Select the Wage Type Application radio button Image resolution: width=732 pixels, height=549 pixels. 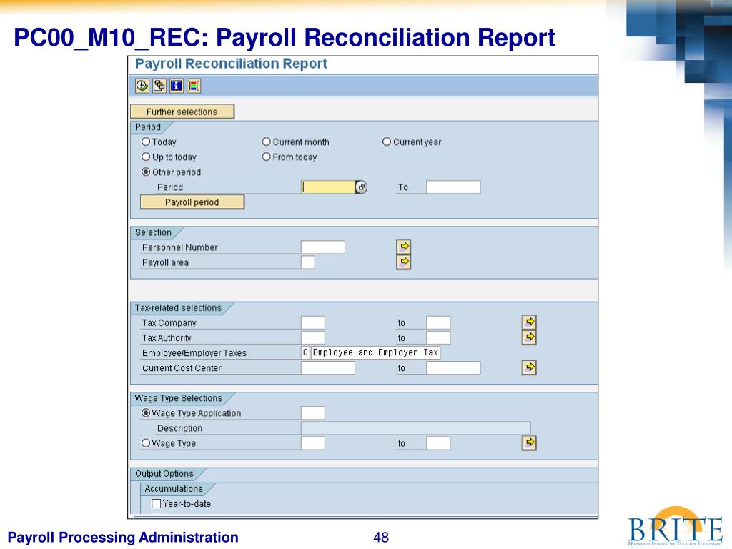146,412
